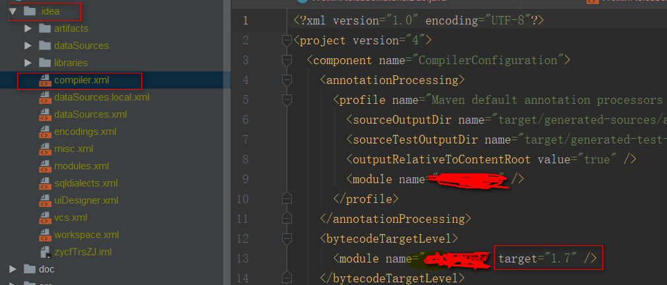The width and height of the screenshot is (667, 285).
Task: Click the sqldialects.xml file icon
Action: (45, 183)
